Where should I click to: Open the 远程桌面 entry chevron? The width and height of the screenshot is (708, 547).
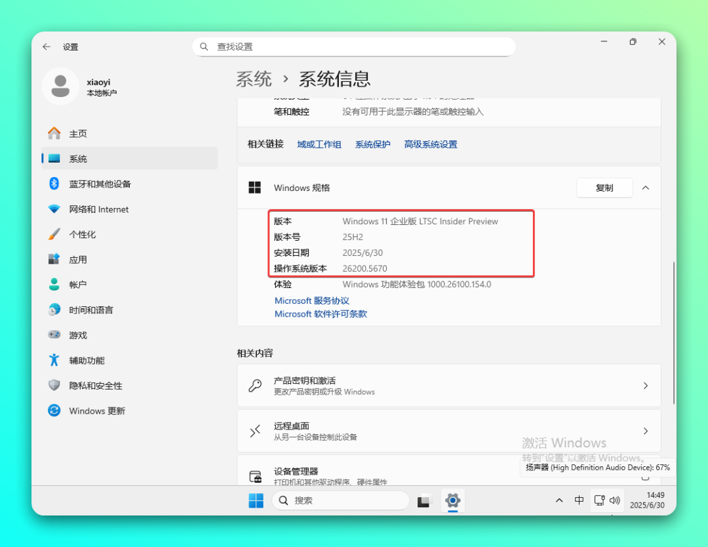pyautogui.click(x=645, y=431)
